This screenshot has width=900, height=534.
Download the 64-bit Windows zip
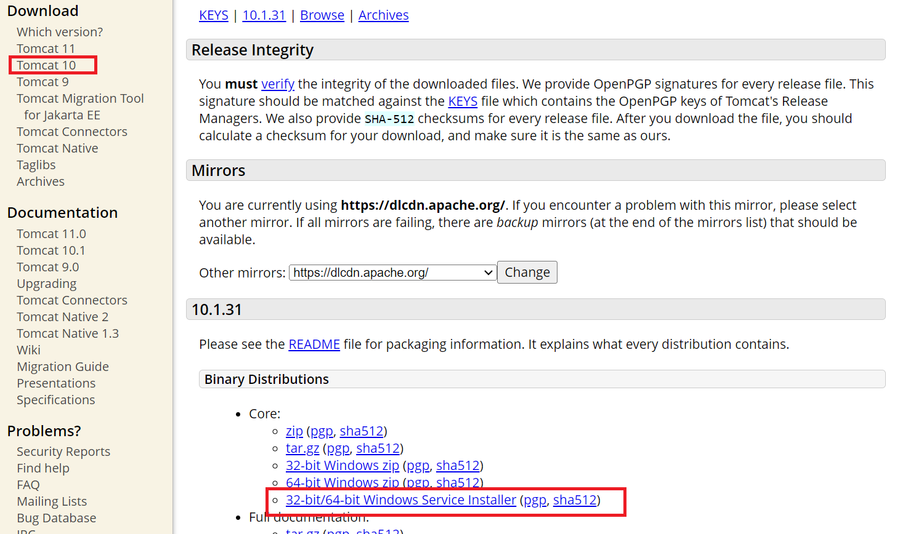tap(343, 482)
